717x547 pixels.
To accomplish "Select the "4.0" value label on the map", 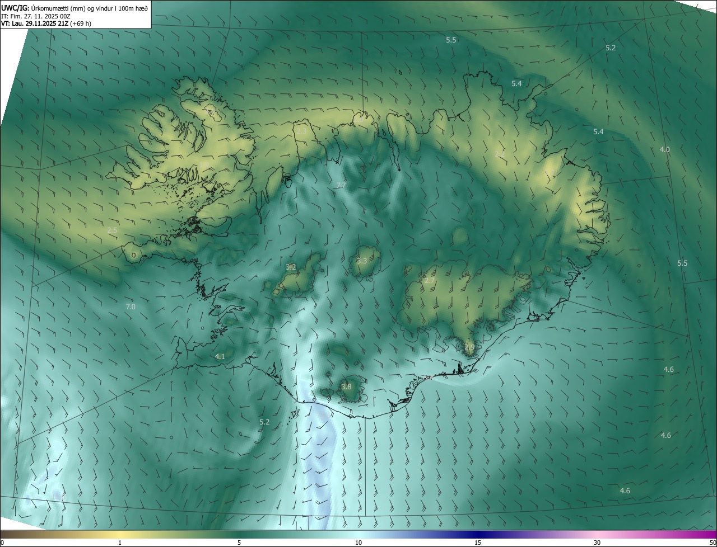I will point(665,149).
